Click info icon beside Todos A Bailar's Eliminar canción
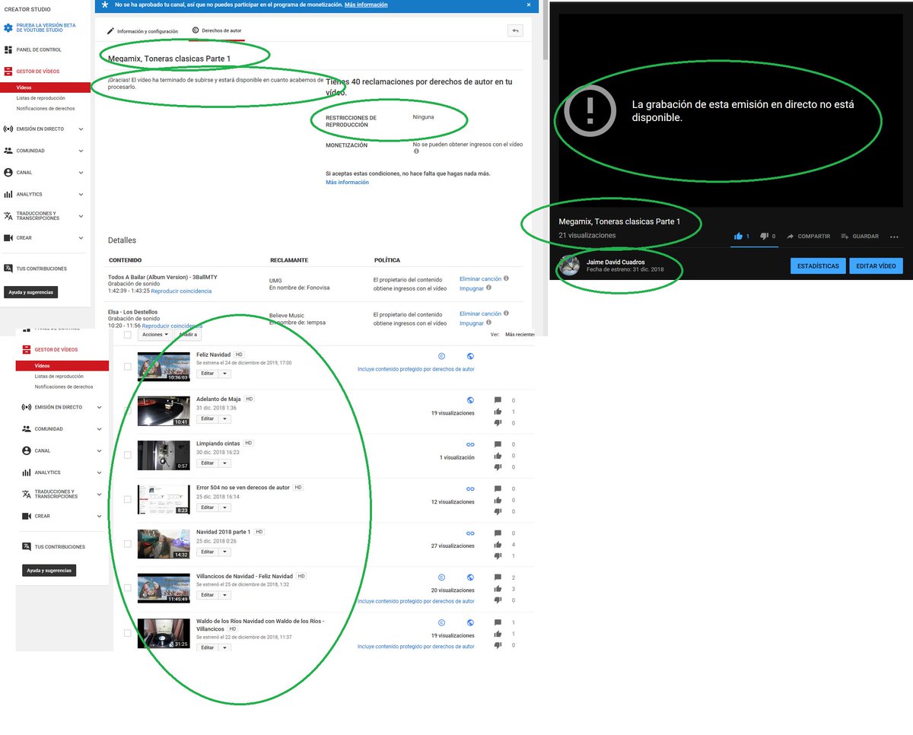The image size is (913, 735). pyautogui.click(x=506, y=278)
